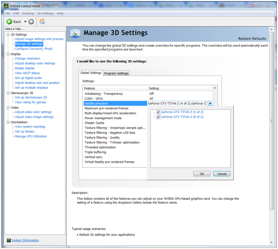Open the Back history dropdown arrow
The height and width of the screenshot is (249, 278).
point(25,22)
